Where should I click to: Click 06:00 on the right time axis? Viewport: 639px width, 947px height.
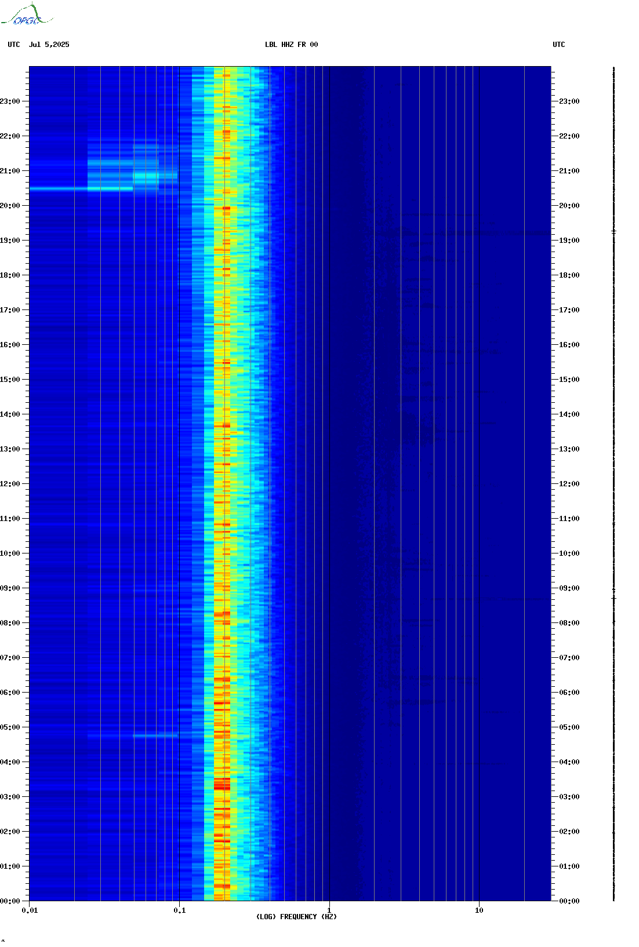(569, 693)
